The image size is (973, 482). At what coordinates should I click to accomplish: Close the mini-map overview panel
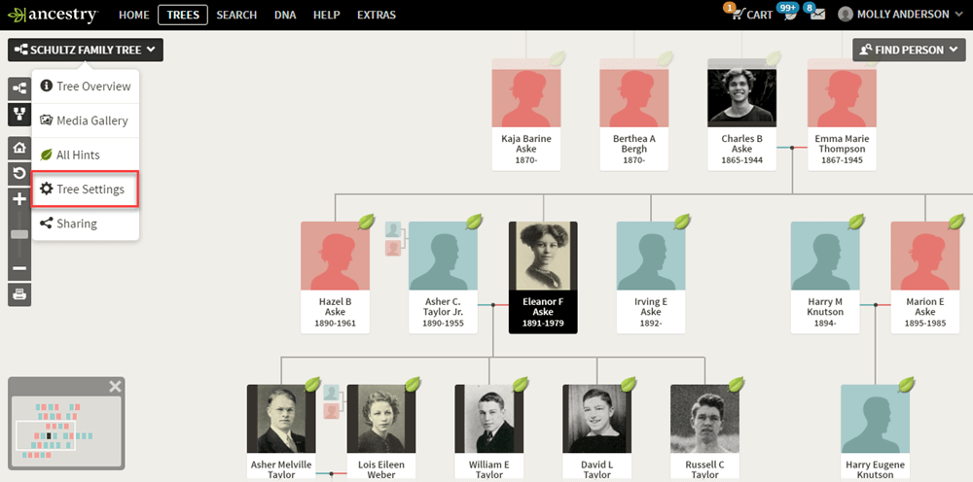[115, 387]
